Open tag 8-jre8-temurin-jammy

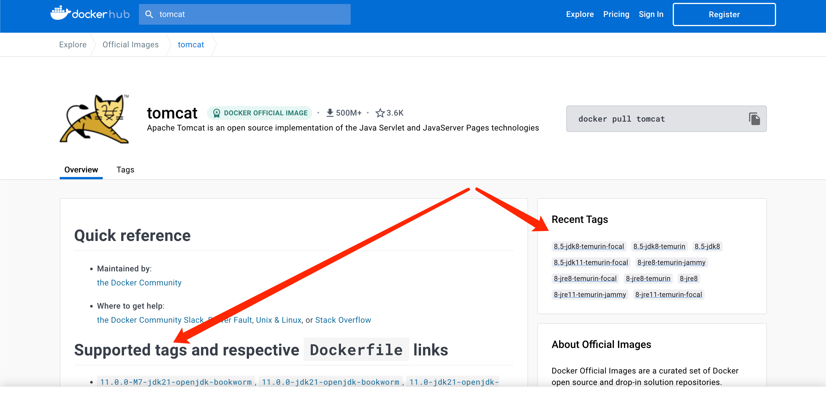pyautogui.click(x=671, y=262)
